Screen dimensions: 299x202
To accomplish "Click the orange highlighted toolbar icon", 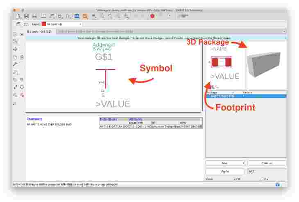I will pos(85,16).
